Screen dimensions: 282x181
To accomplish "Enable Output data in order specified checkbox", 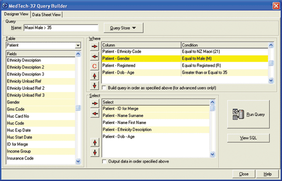I will click(104, 161).
